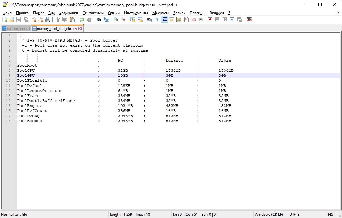Viewport: 342px width, 218px height.
Task: Click the ABC spell check icon
Action: tap(249, 20)
